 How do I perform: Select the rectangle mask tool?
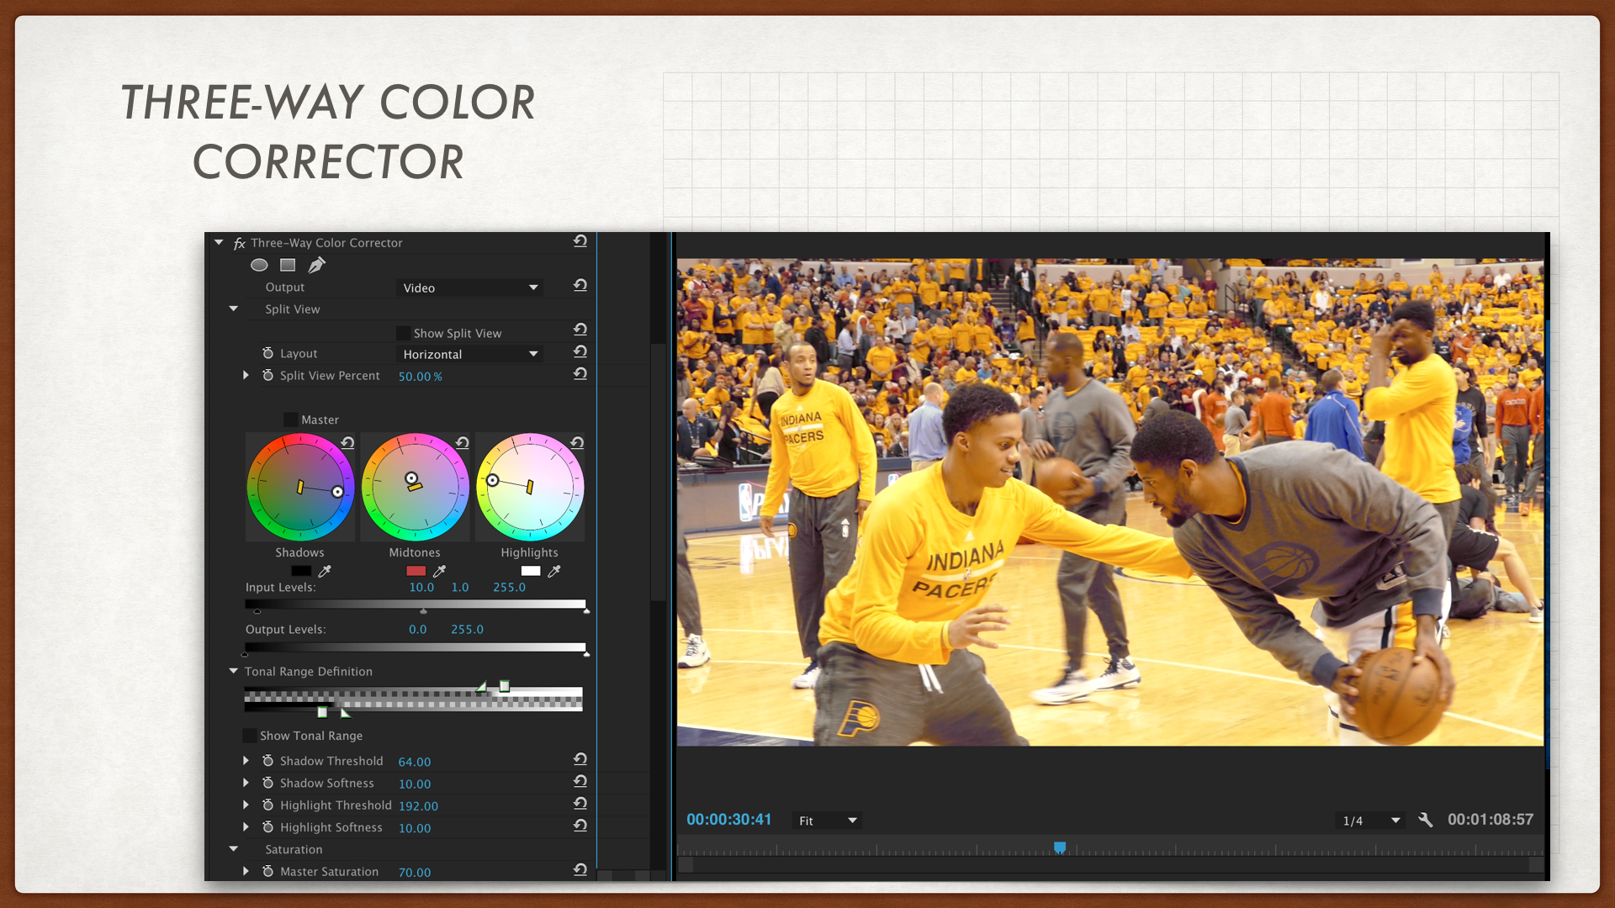pos(288,265)
